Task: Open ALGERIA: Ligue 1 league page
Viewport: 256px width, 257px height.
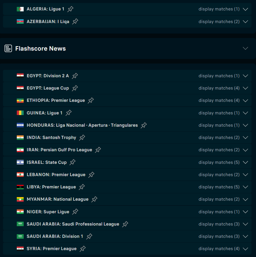Action: [46, 9]
